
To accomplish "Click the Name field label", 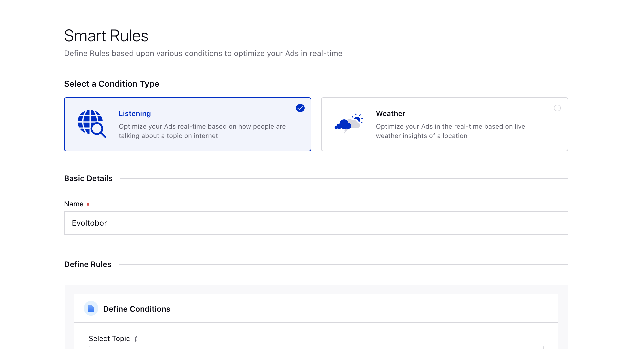I will coord(74,204).
